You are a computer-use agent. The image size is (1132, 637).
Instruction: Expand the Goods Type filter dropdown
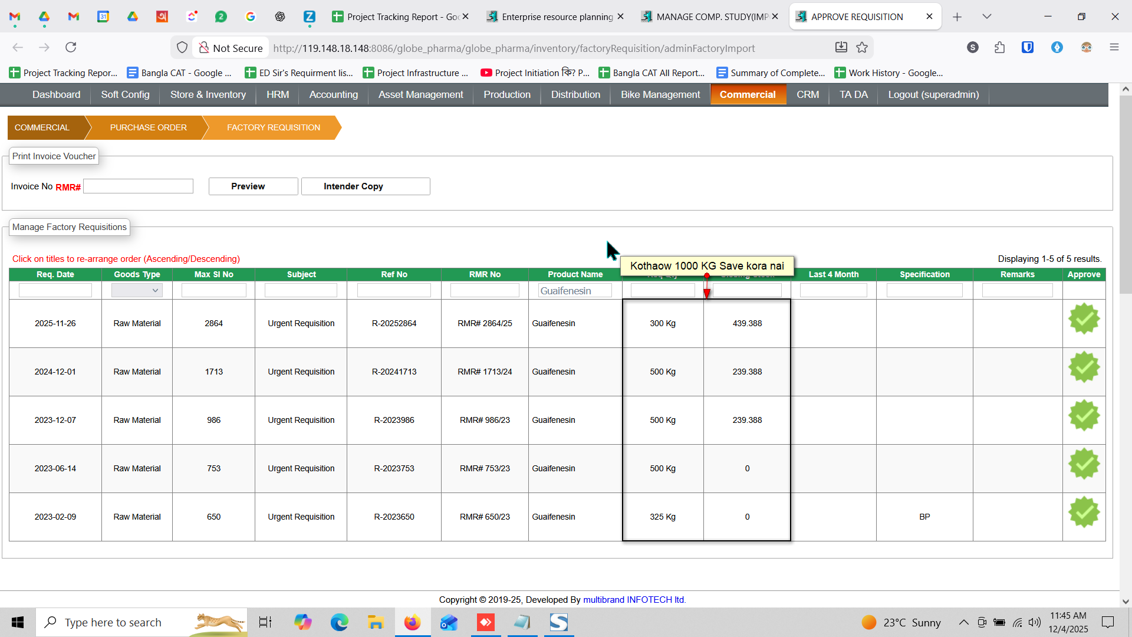point(137,290)
